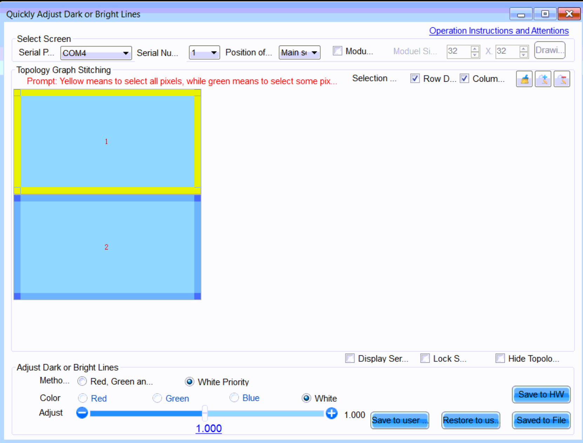Select the remove-from-selection pencil tool

coord(562,79)
